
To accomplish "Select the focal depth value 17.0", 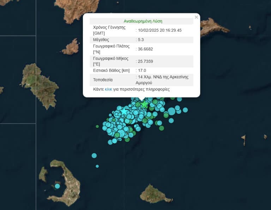I will click(142, 70).
